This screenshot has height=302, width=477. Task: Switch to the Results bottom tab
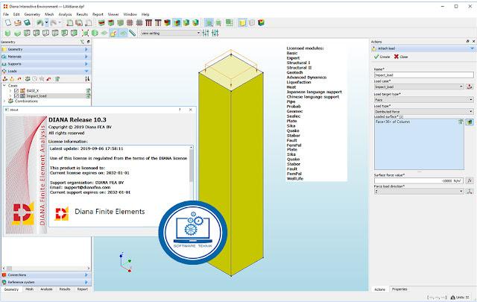tap(65, 289)
